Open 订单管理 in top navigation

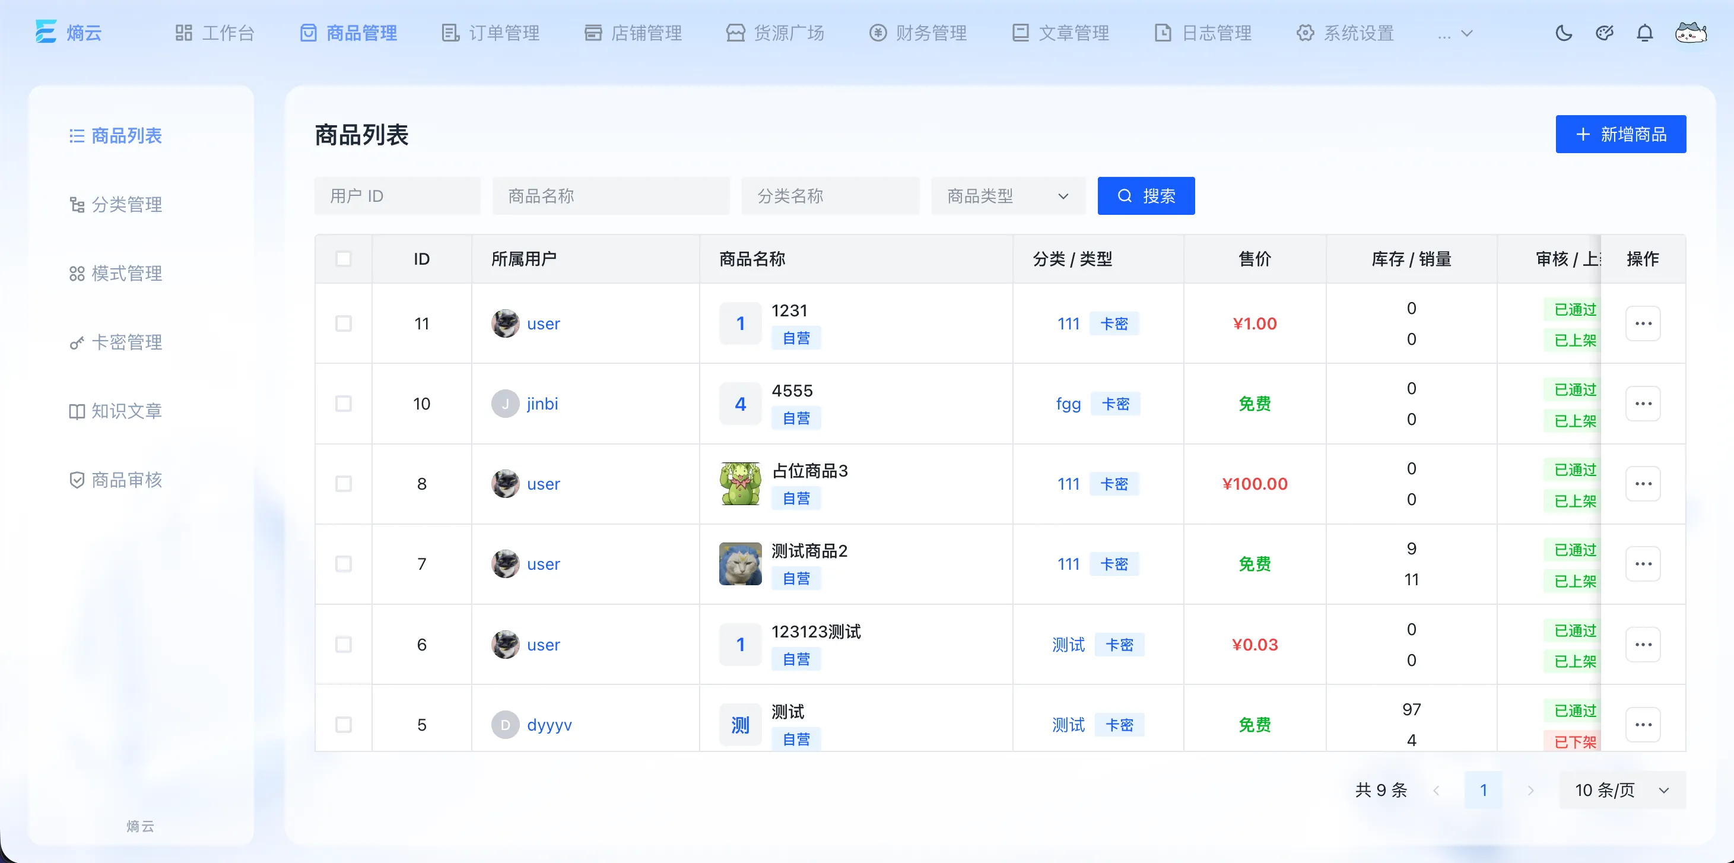tap(491, 32)
